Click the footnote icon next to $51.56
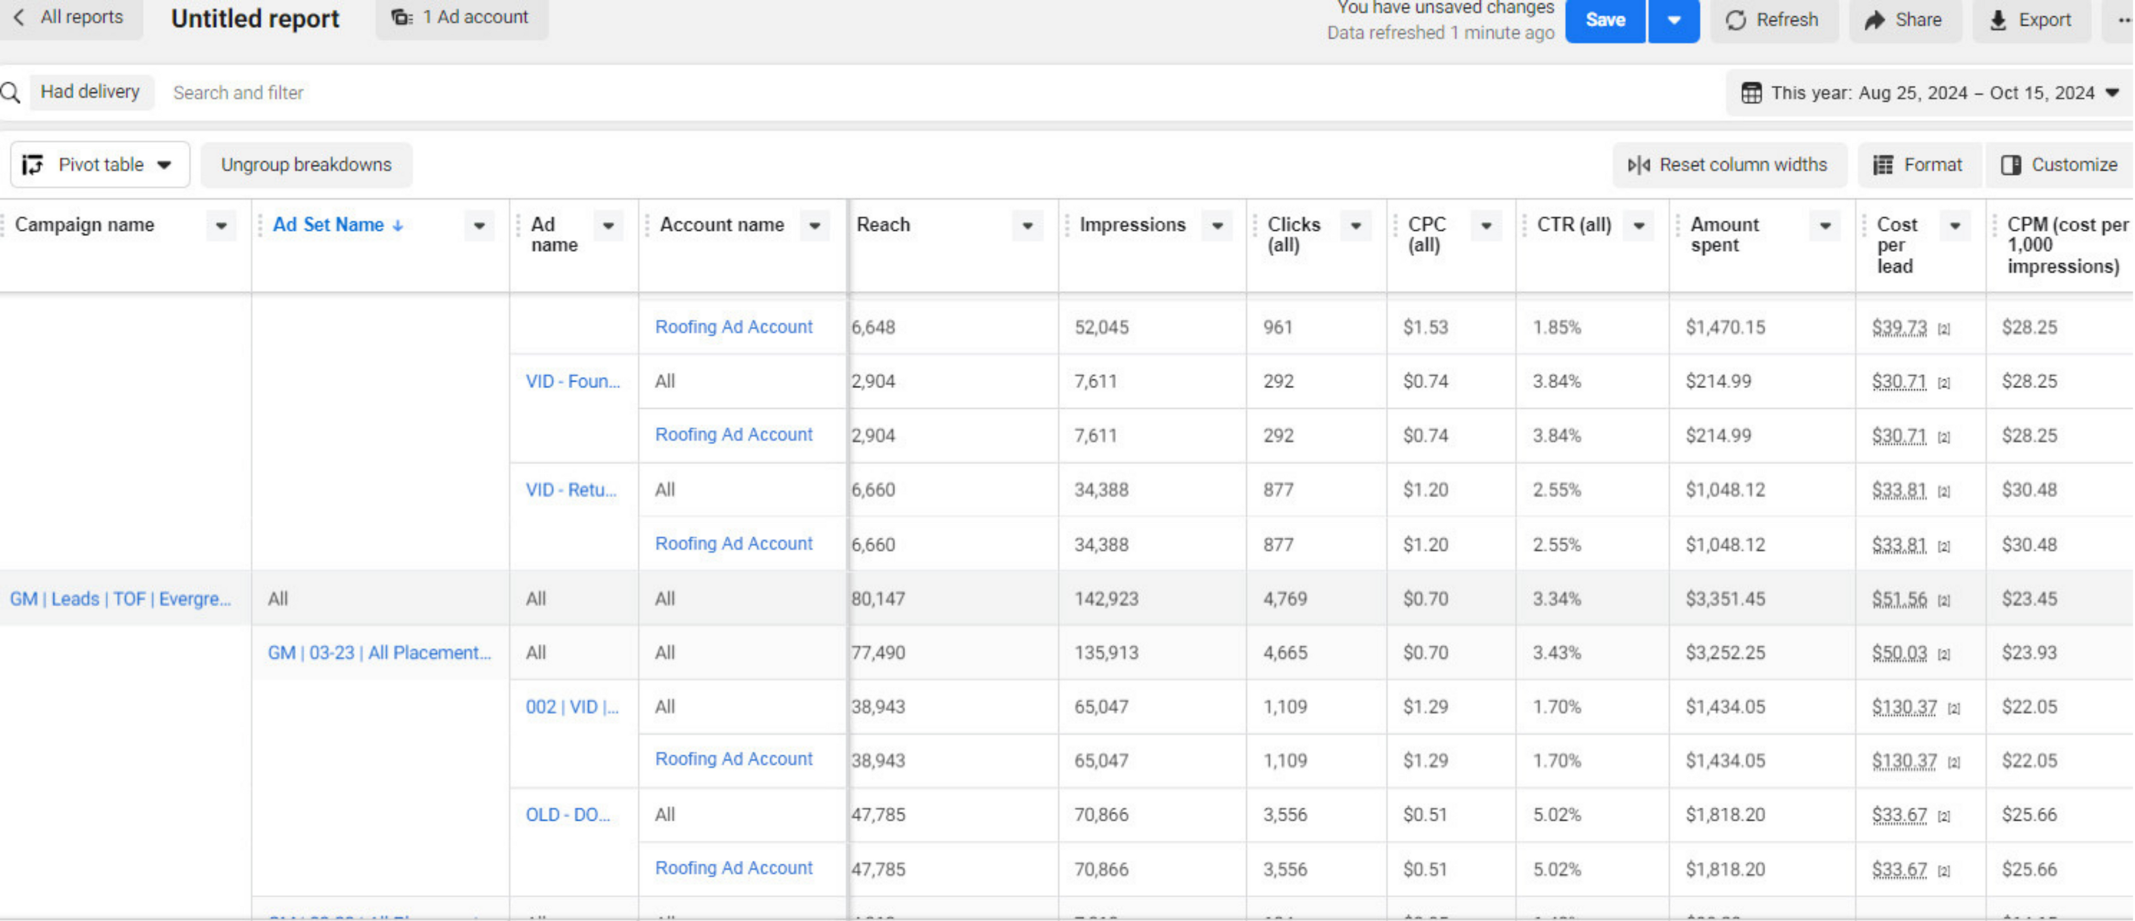This screenshot has width=2135, height=921. tap(1943, 601)
